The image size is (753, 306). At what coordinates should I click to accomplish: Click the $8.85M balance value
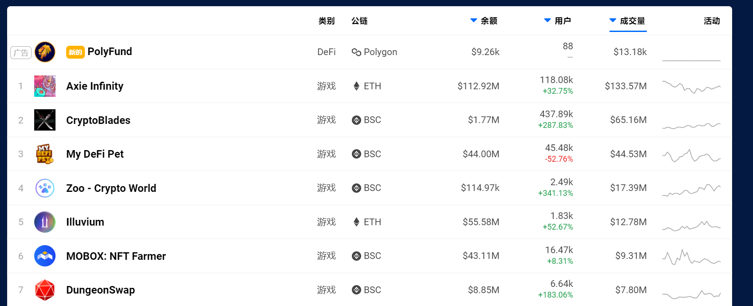484,290
